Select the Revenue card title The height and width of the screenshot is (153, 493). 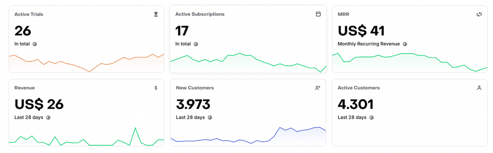tap(25, 88)
